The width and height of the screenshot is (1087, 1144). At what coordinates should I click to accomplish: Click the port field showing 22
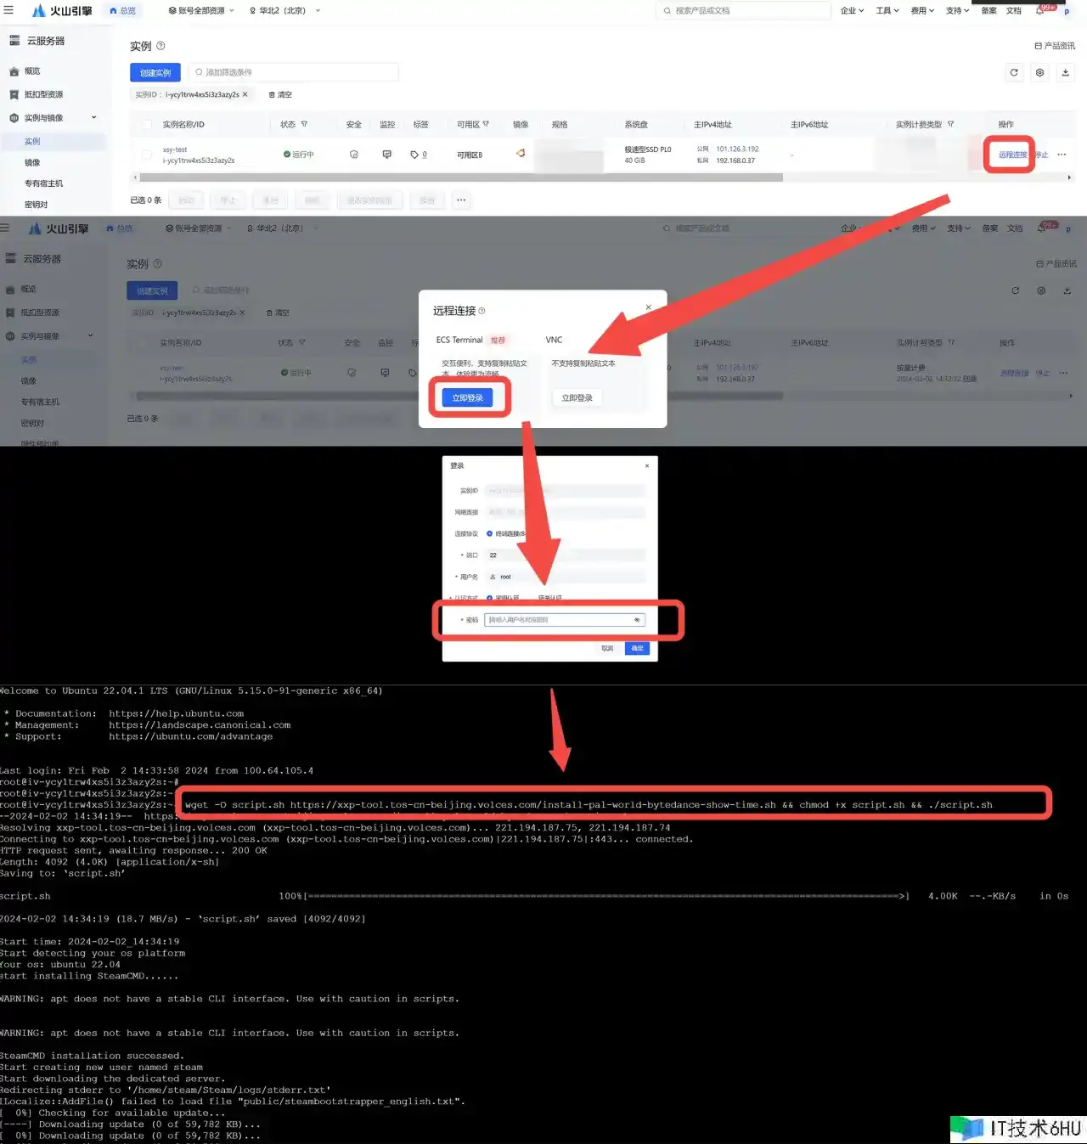tap(565, 555)
